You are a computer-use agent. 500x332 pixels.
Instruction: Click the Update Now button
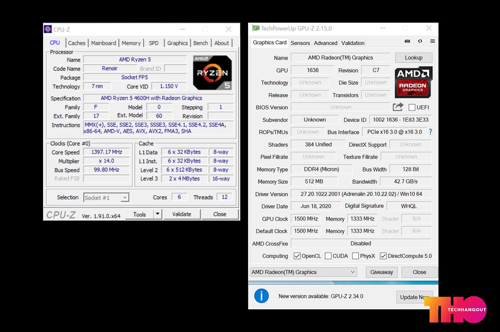coord(415,297)
